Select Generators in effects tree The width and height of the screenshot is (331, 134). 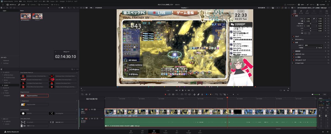click(x=7, y=82)
